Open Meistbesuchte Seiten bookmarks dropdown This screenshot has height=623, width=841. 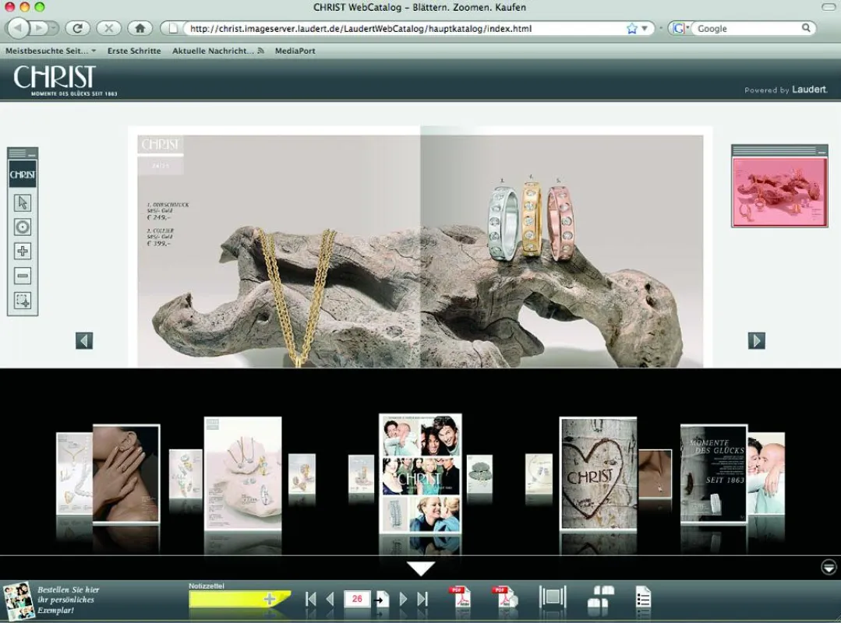point(51,51)
